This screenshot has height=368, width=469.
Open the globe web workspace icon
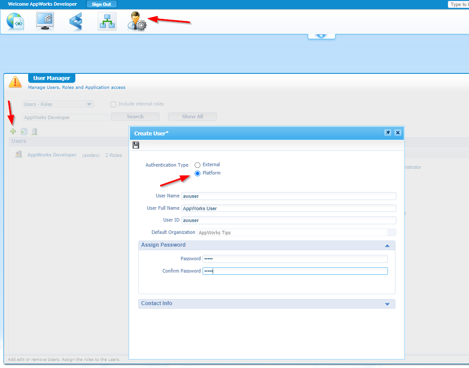[15, 22]
